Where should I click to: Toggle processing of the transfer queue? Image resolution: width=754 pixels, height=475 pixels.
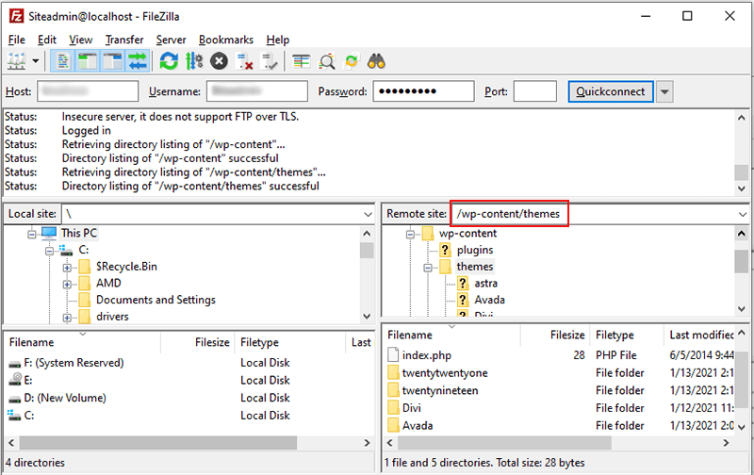[x=194, y=61]
